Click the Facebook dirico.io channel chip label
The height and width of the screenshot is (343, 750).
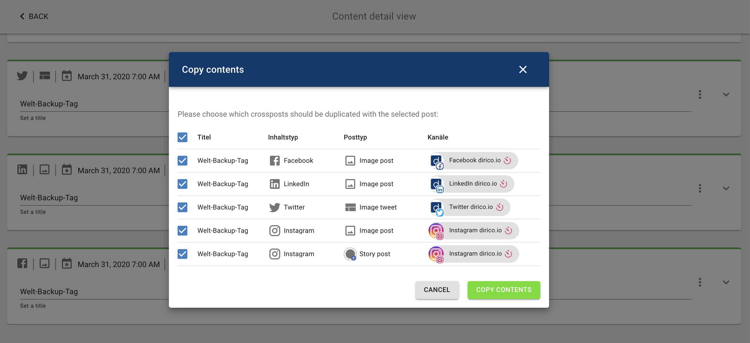(475, 160)
